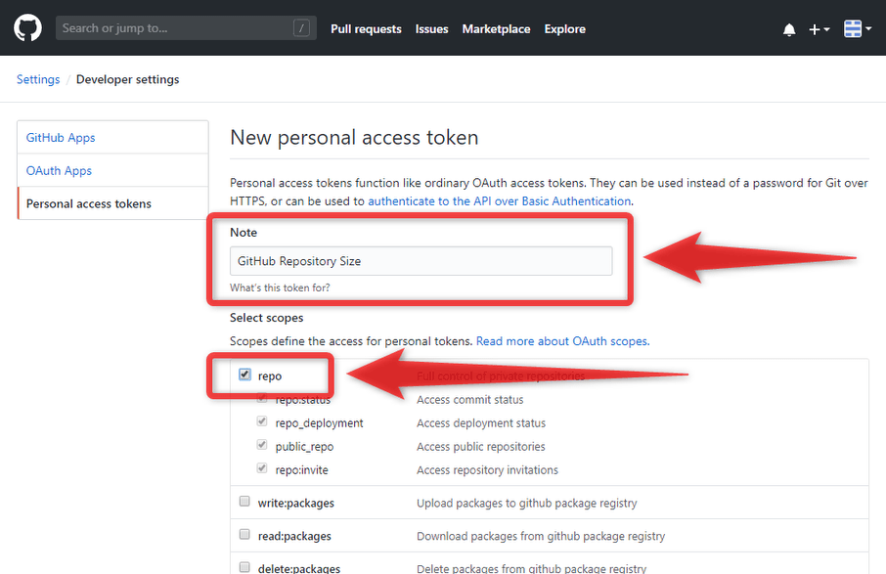The image size is (886, 574).
Task: Click the slash shortcut hint in search
Action: tap(302, 28)
